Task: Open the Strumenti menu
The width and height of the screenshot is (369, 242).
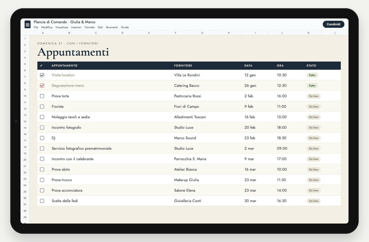Action: 112,27
